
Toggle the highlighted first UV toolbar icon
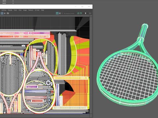tap(2, 13)
